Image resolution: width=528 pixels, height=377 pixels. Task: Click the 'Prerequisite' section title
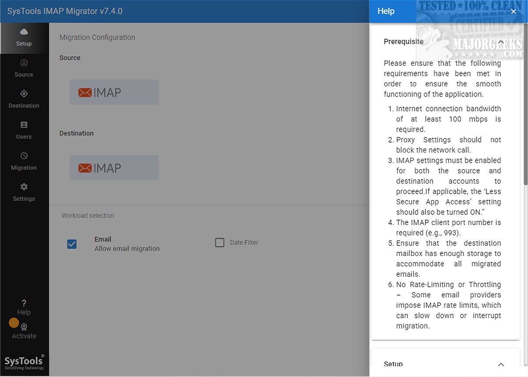404,42
